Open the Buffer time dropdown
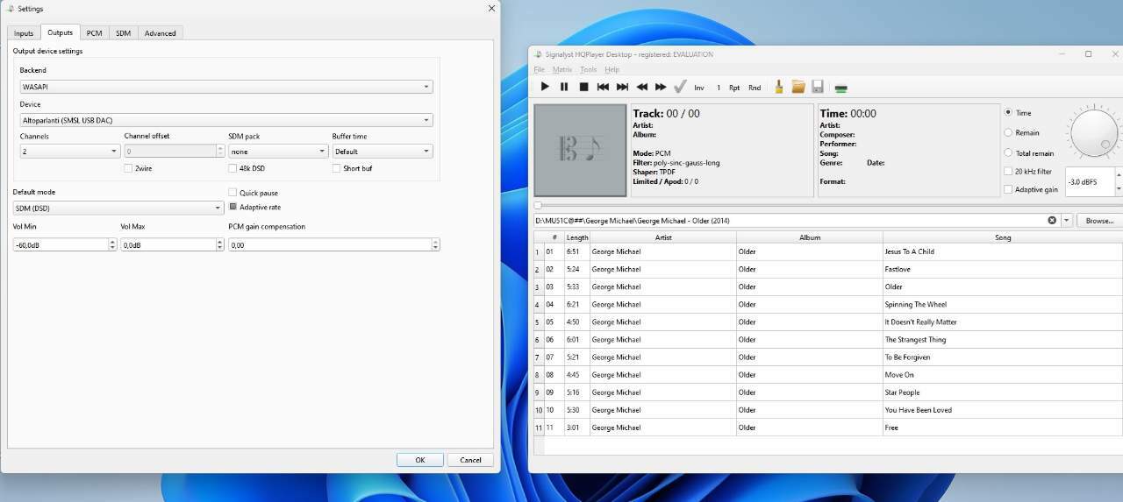The height and width of the screenshot is (502, 1123). coord(382,152)
